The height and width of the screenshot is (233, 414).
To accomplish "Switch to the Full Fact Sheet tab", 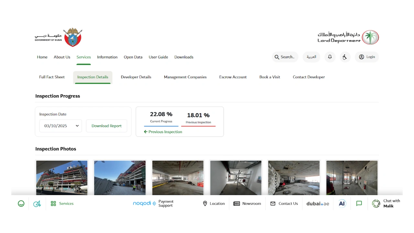I will pos(52,77).
